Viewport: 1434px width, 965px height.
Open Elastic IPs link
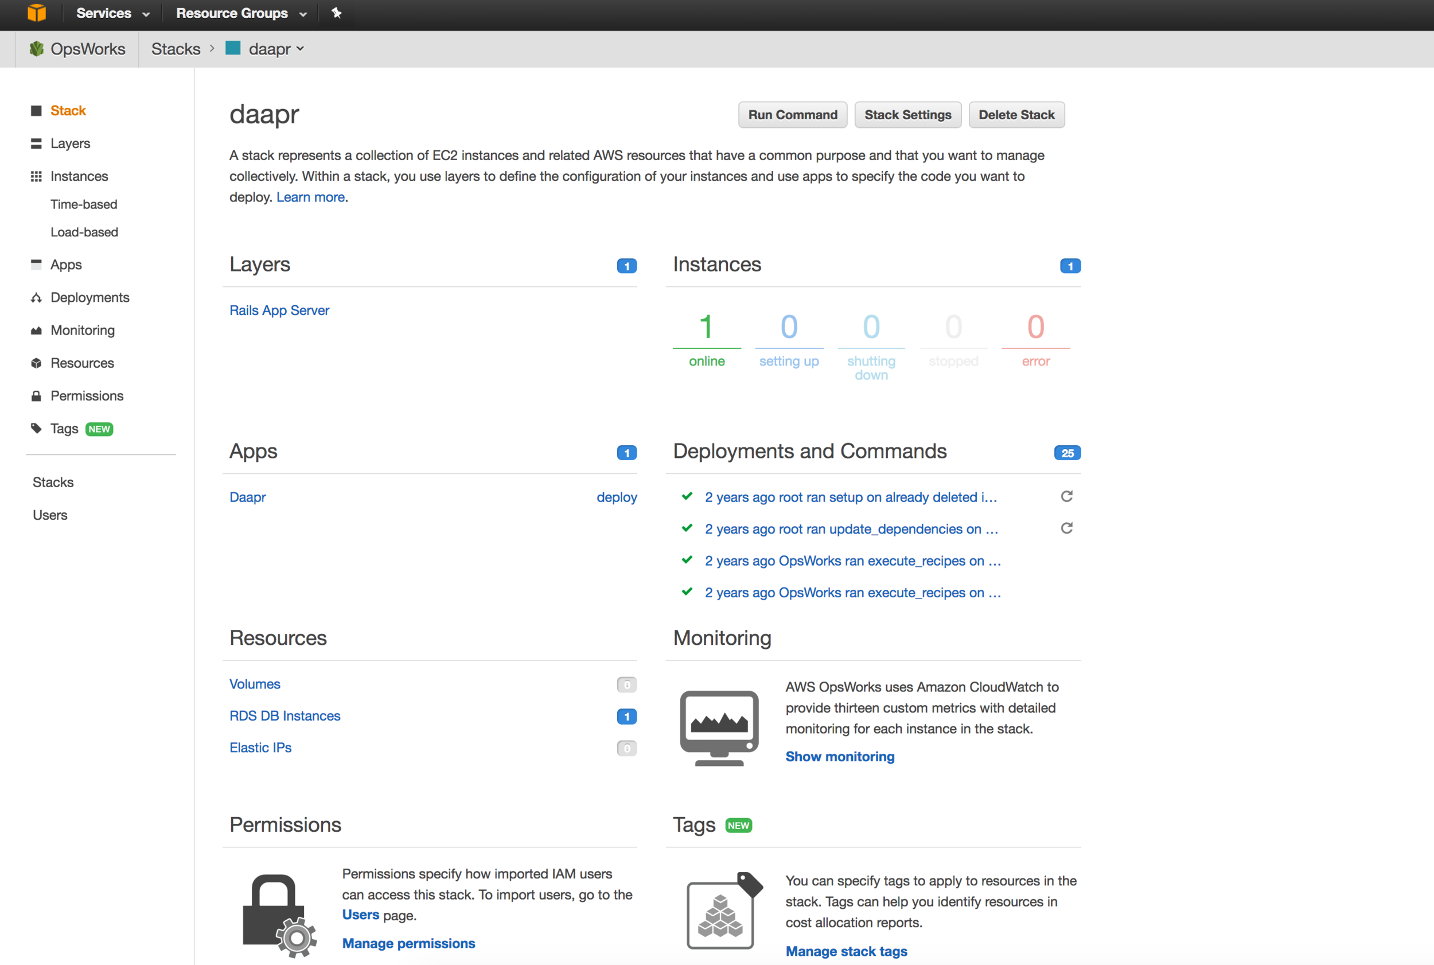(x=260, y=748)
